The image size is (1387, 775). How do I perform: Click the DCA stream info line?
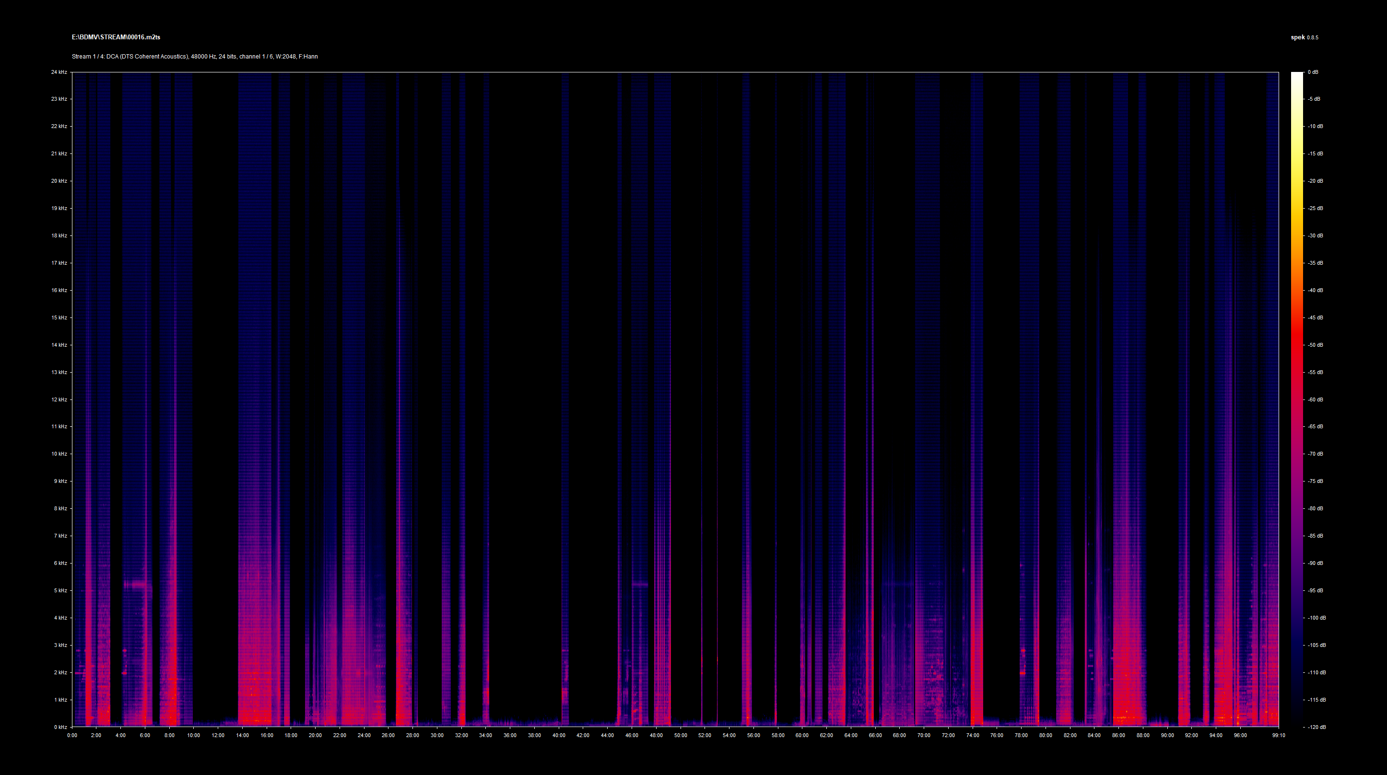tap(194, 57)
